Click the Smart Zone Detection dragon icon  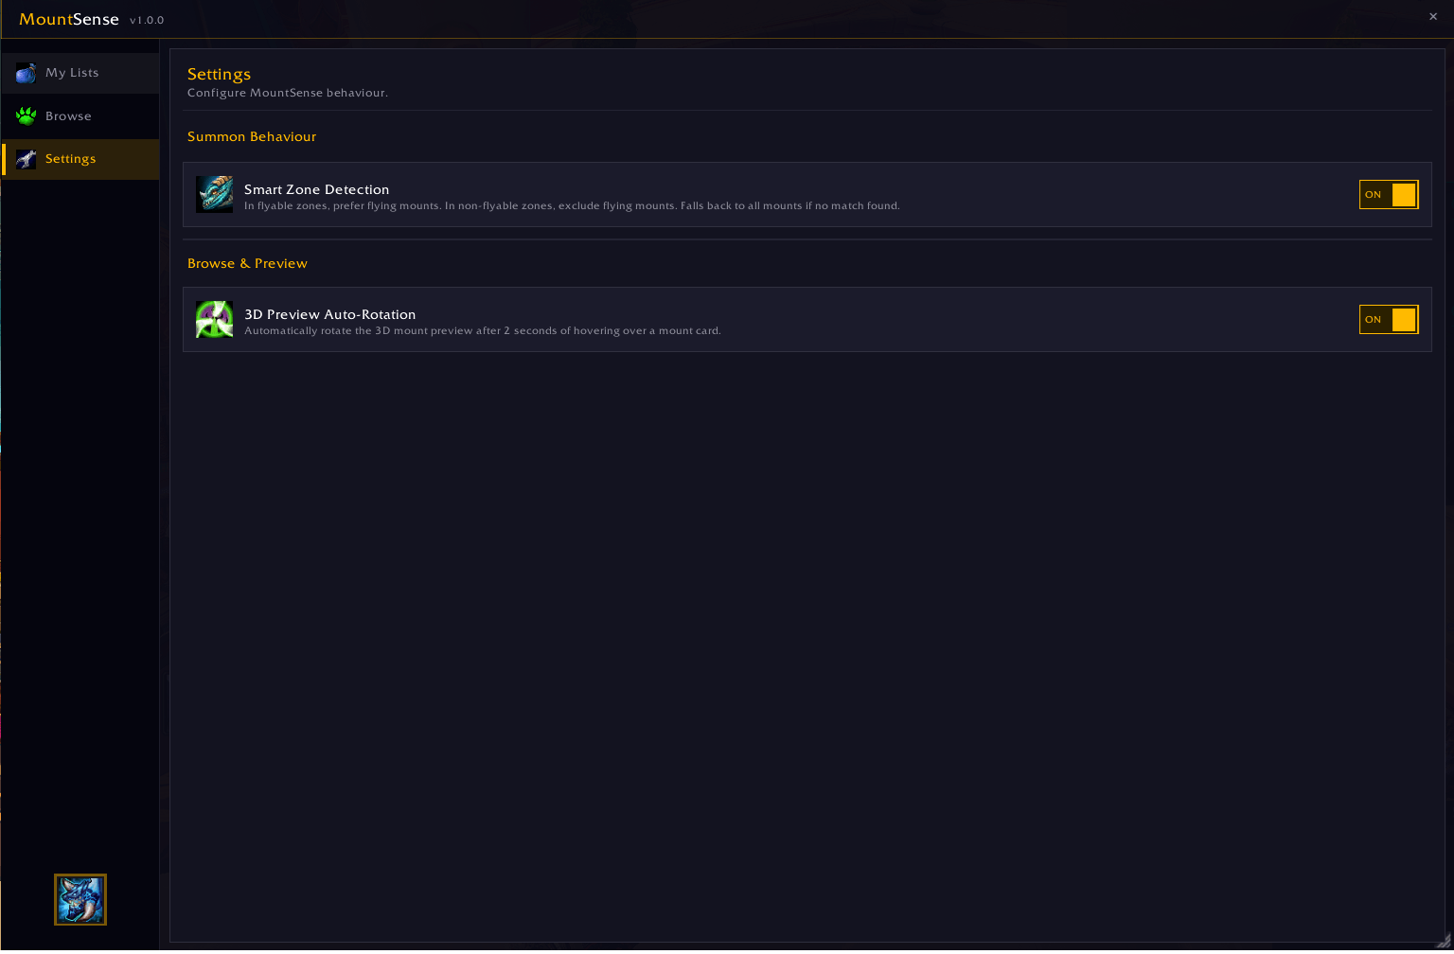click(215, 194)
